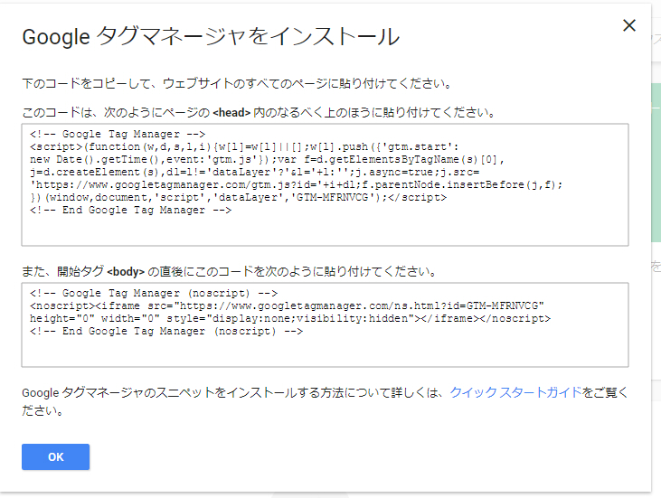
Task: Click the 'j=d.createElement(s)' code line
Action: 255,172
